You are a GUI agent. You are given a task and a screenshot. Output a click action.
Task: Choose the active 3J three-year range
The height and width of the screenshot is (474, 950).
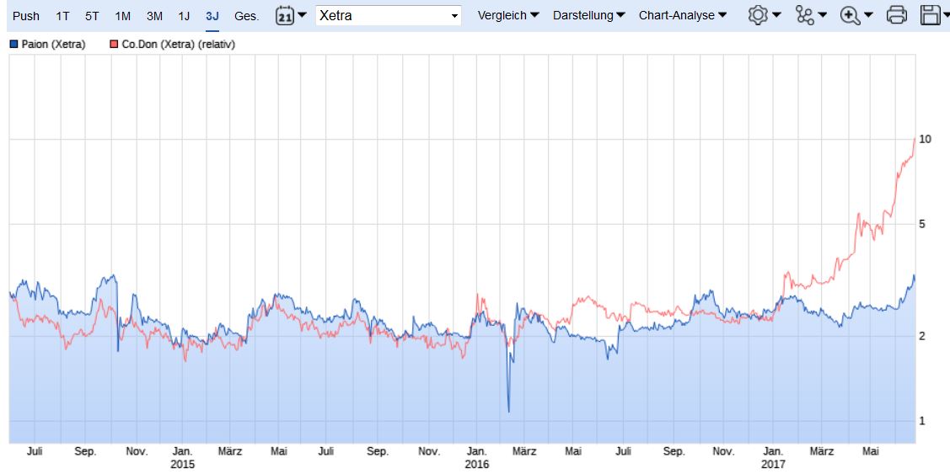pos(212,16)
